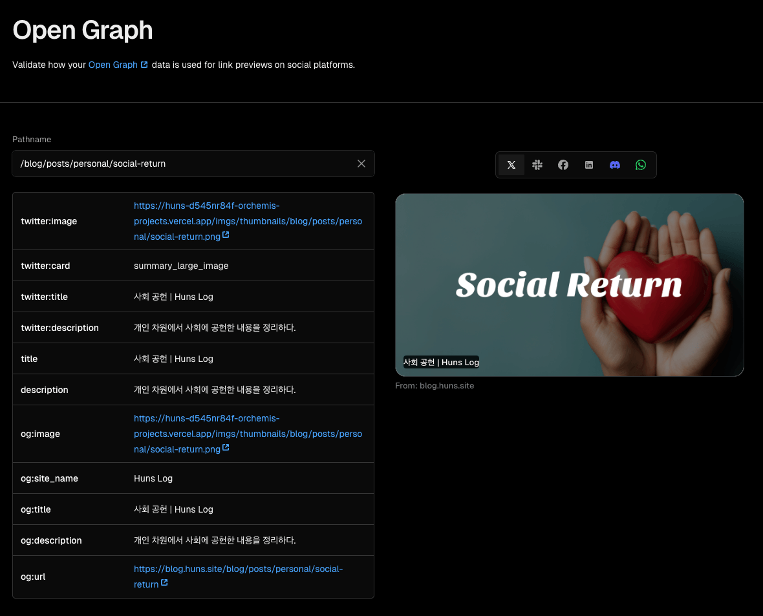Switch to the Slack preview icon
The height and width of the screenshot is (616, 763).
[x=537, y=165]
